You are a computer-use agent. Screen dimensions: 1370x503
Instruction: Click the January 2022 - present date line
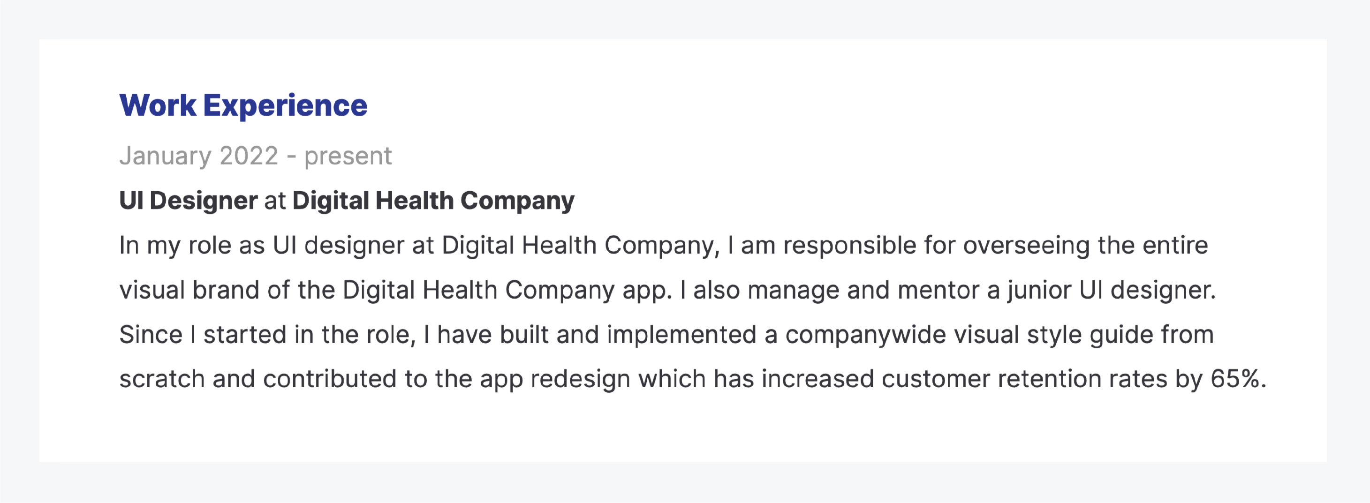(x=255, y=156)
